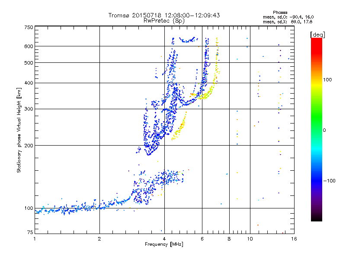Screen dimensions: 346x260
Task: Click y-axis tick label '750'
Action: [x=29, y=27]
